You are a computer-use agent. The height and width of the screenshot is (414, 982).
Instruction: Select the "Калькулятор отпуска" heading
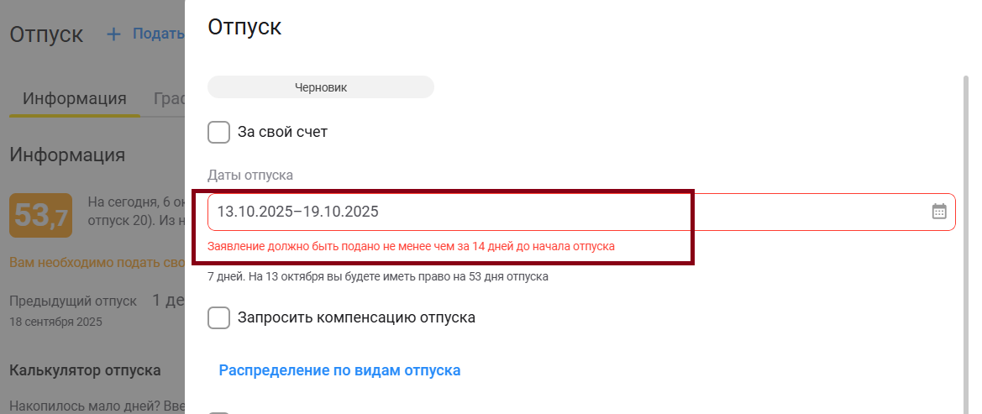[85, 370]
